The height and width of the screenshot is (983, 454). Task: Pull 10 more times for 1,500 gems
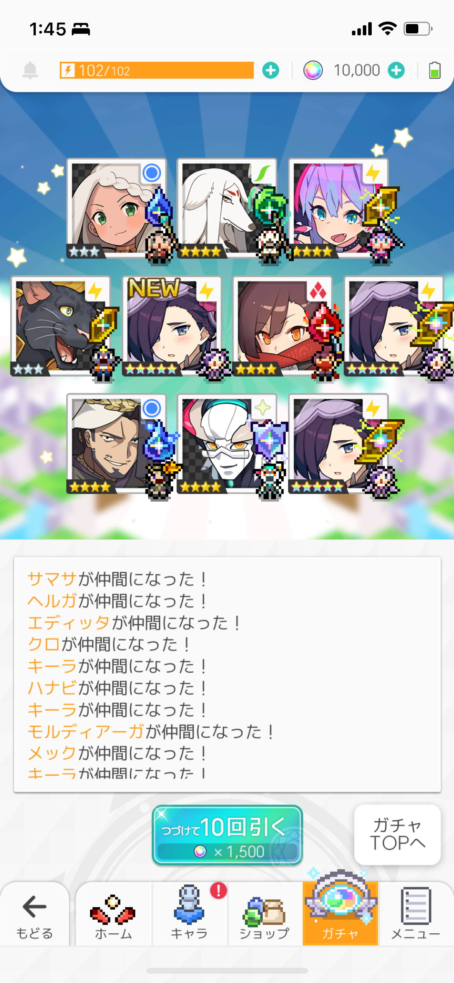pos(227,835)
